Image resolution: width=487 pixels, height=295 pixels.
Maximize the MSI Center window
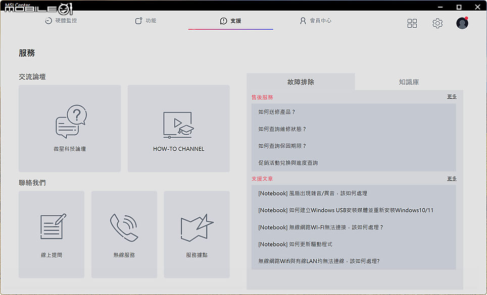459,7
